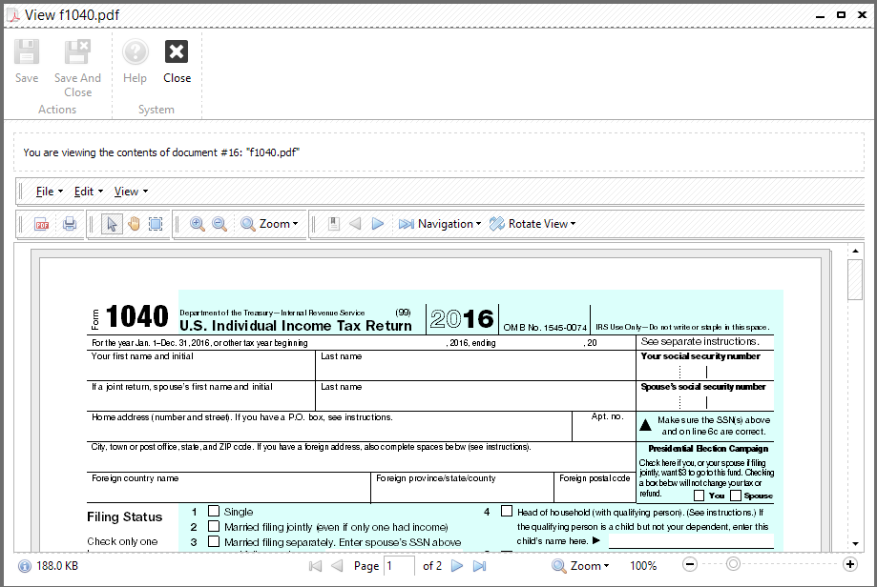Adjust zoom using the status bar slider handle

click(733, 565)
